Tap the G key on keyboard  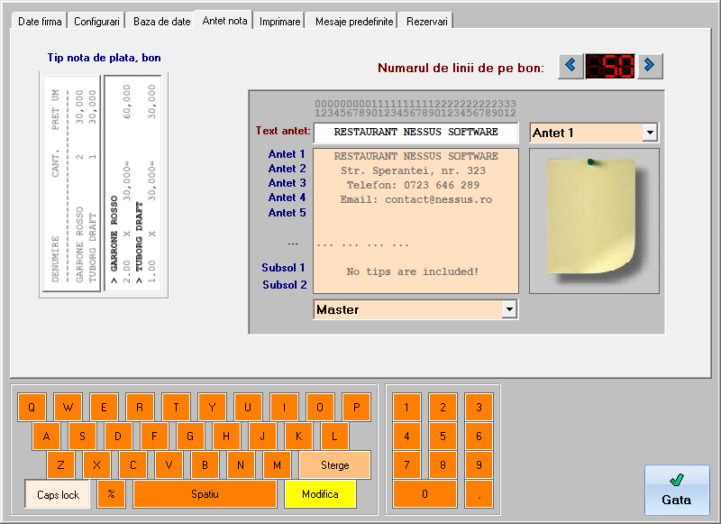click(190, 437)
